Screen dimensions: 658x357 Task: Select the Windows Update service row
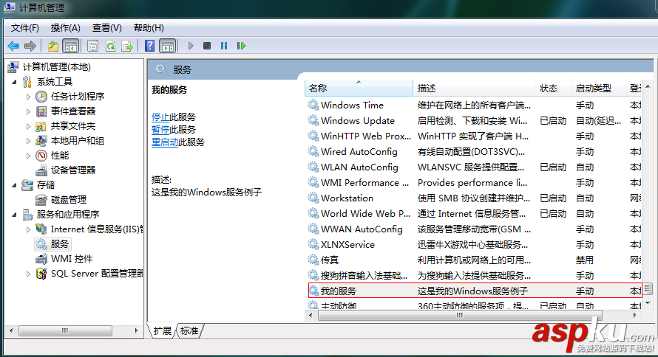[x=474, y=120]
